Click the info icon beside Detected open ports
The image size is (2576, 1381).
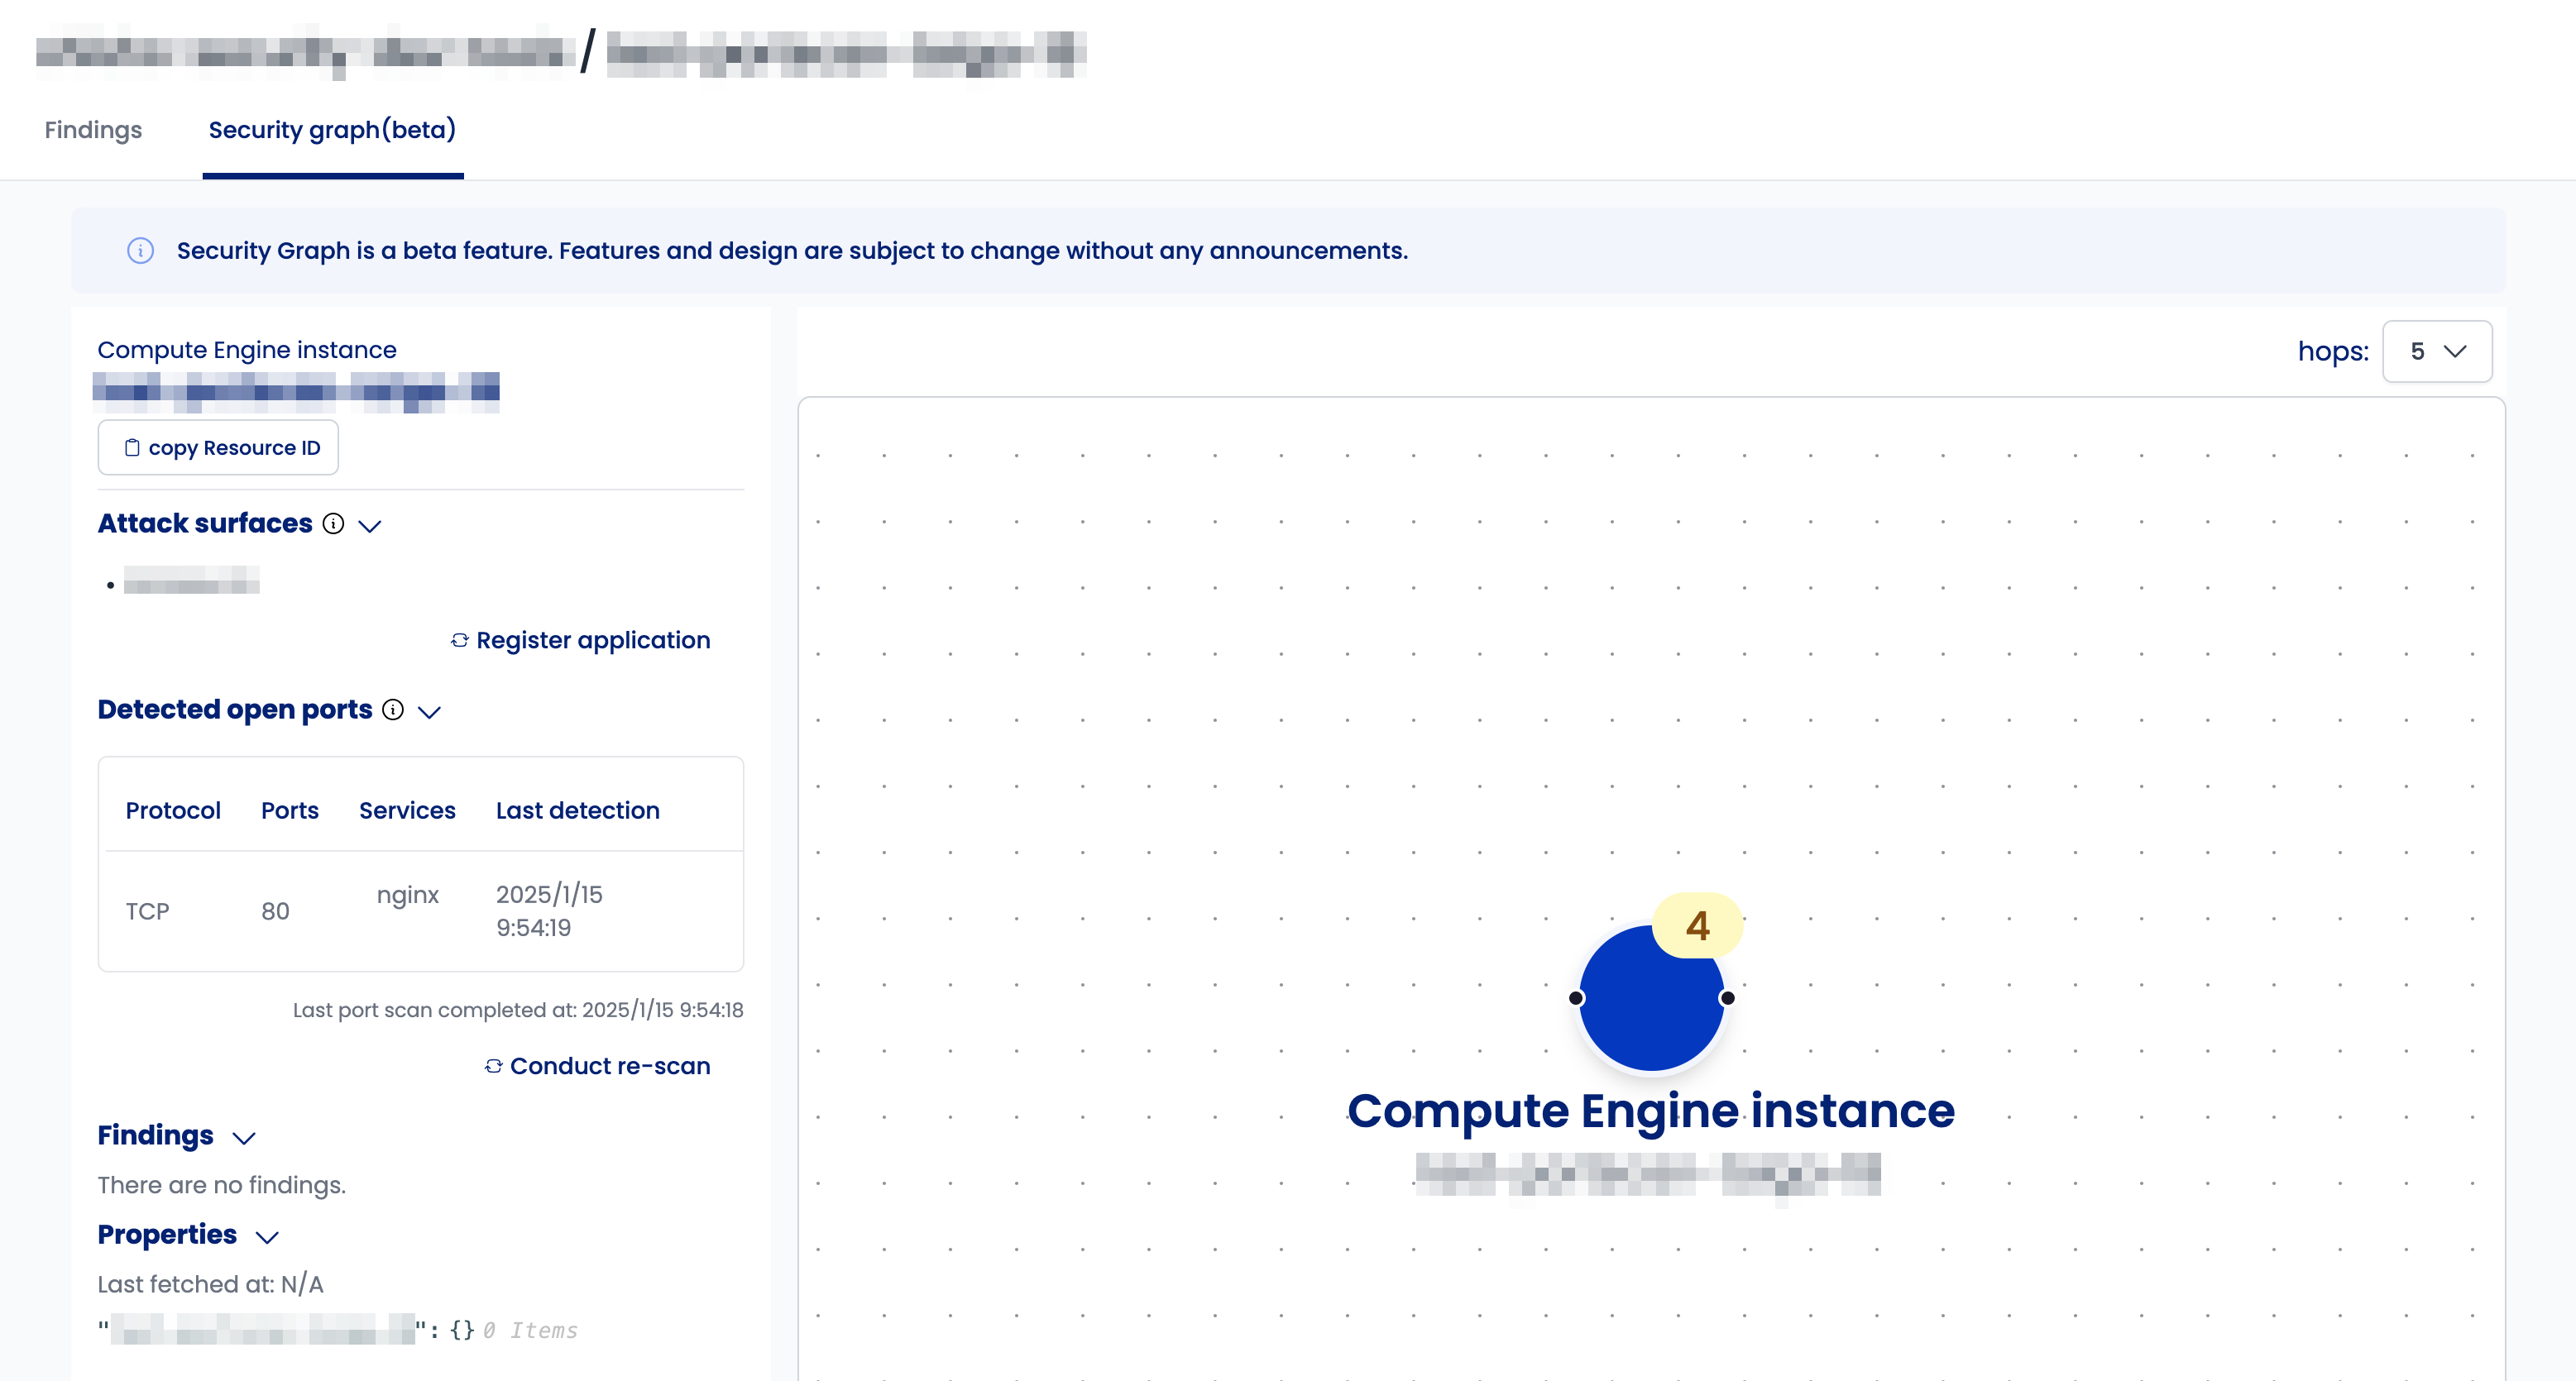(x=394, y=709)
